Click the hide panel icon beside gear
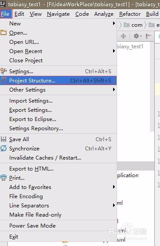Screen dimensions: 160x246 (x=148, y=36)
